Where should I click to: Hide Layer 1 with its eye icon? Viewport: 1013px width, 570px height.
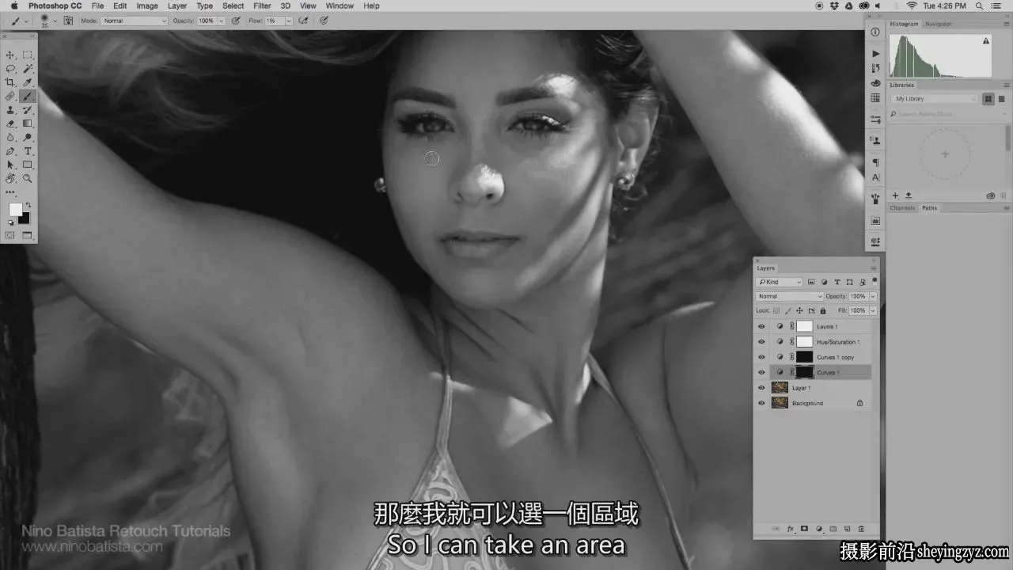[761, 388]
